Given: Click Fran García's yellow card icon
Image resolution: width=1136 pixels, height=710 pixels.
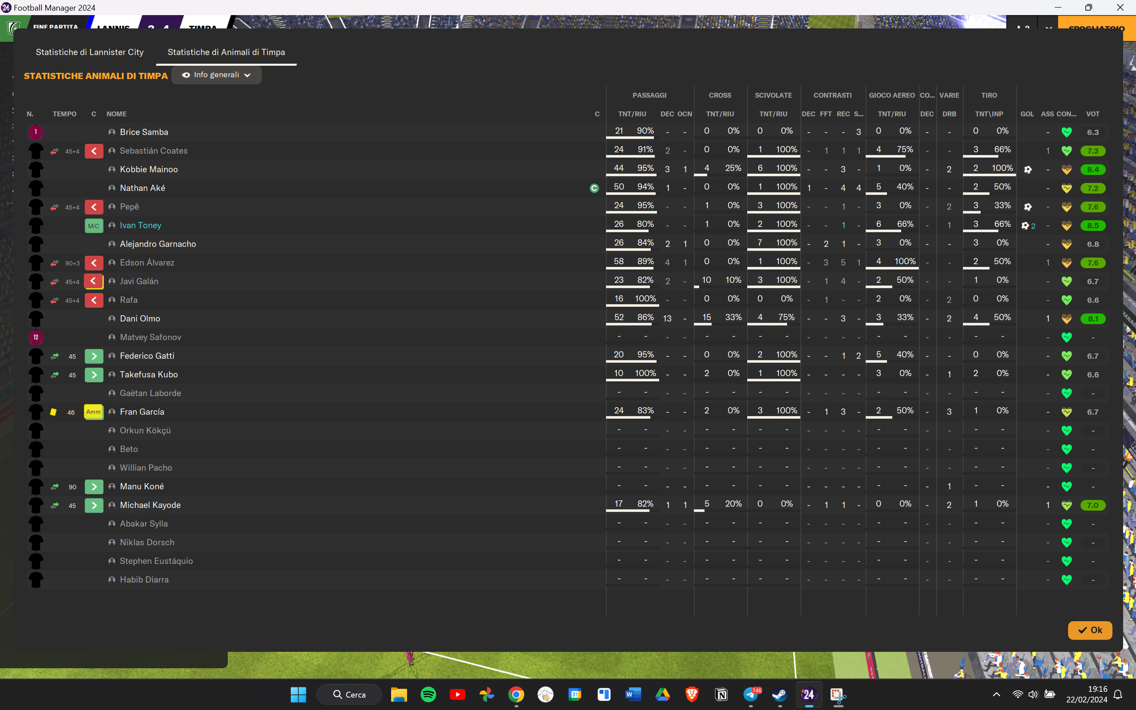Looking at the screenshot, I should click(54, 412).
